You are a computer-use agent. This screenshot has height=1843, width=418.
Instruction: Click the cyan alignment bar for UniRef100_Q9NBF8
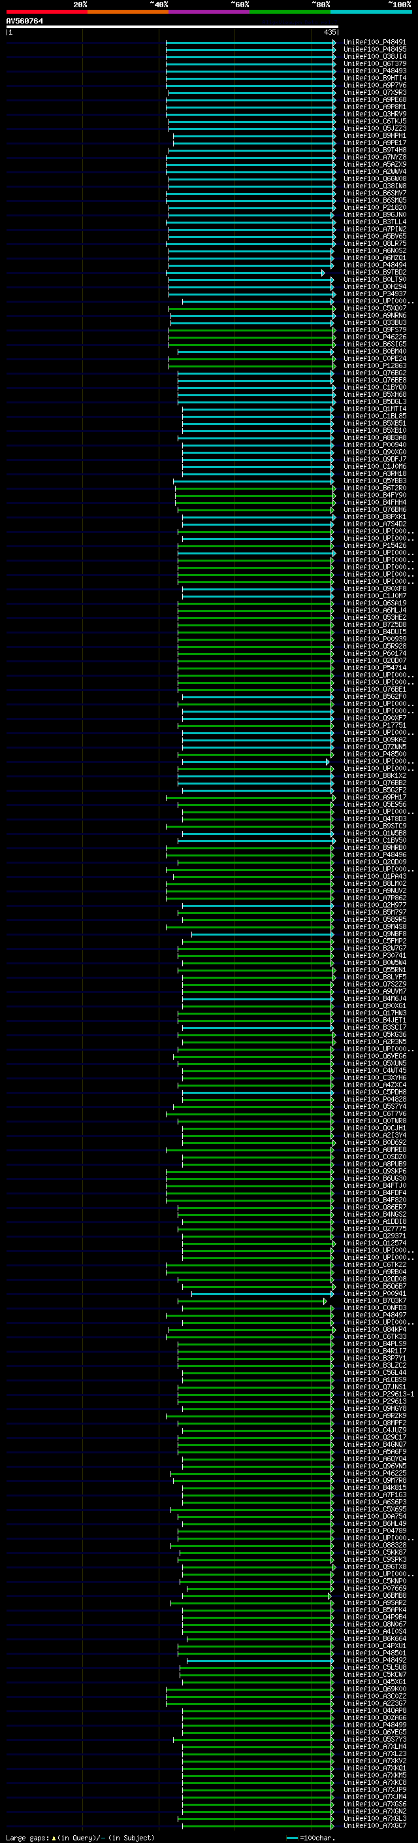[263, 934]
